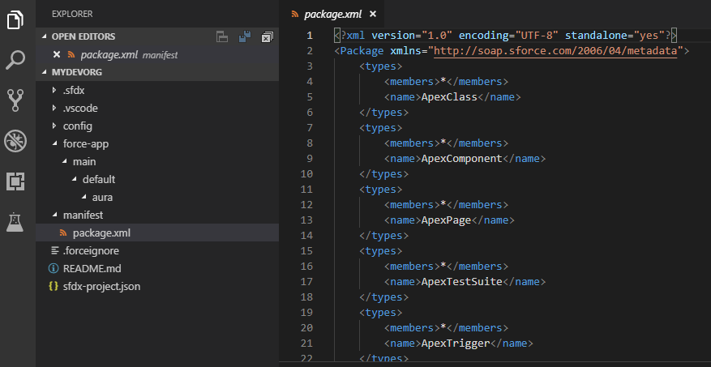
Task: Open the Debug view in activity bar
Action: pos(15,140)
